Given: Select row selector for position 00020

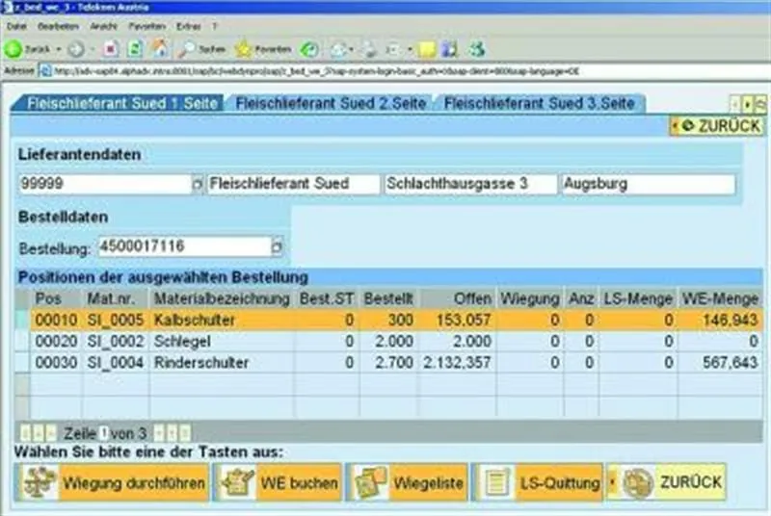Looking at the screenshot, I should click(24, 342).
